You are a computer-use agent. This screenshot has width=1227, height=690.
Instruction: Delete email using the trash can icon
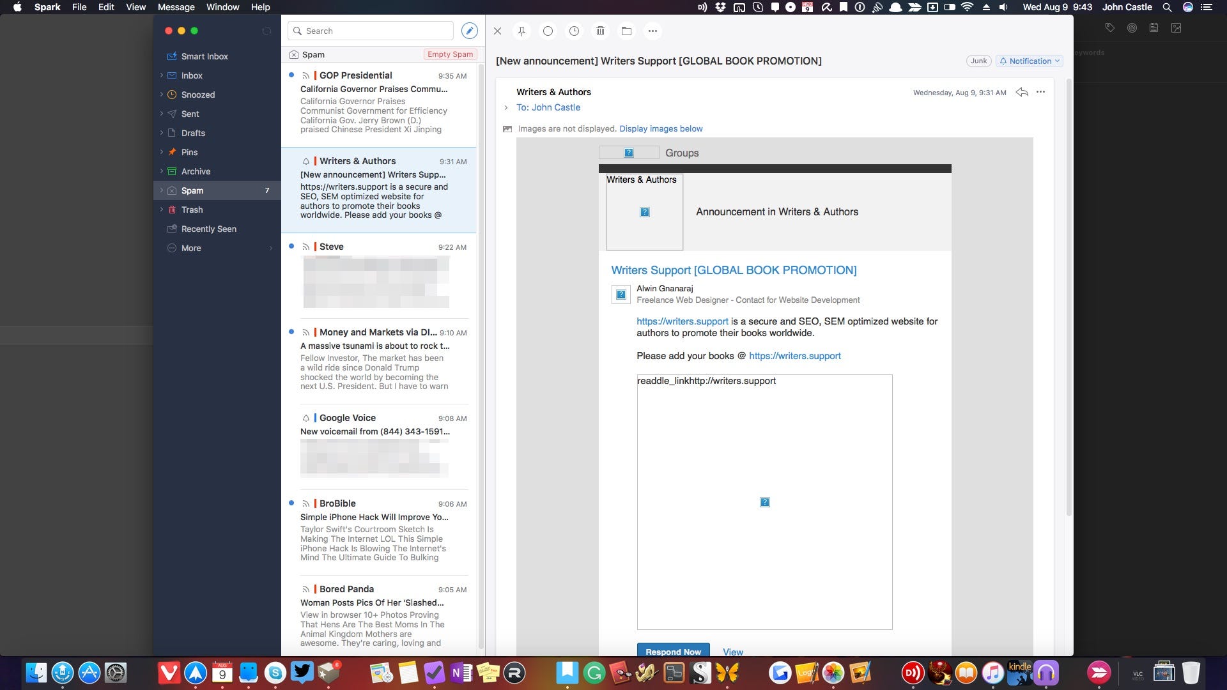(600, 31)
